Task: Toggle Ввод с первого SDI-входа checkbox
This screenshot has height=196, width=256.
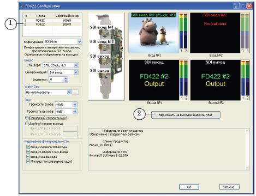Action: (28, 147)
